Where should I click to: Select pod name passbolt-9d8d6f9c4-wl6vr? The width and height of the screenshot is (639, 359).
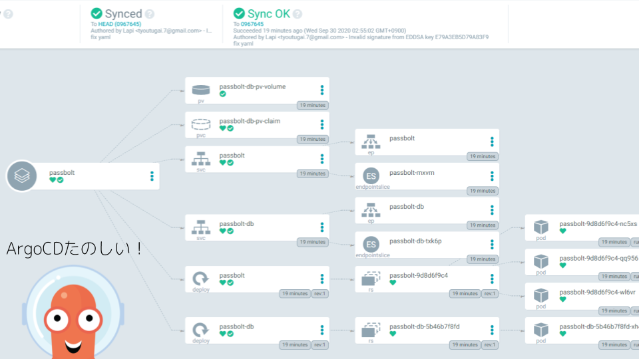point(598,293)
